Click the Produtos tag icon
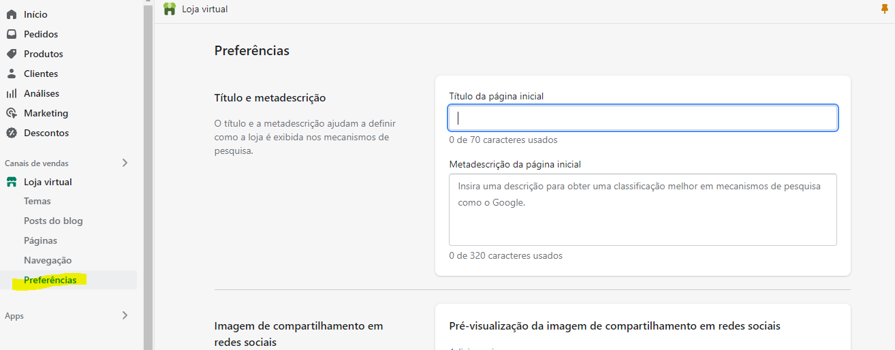This screenshot has height=350, width=895. coord(12,54)
